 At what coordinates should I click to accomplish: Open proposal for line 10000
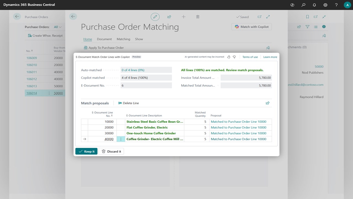tap(239, 122)
